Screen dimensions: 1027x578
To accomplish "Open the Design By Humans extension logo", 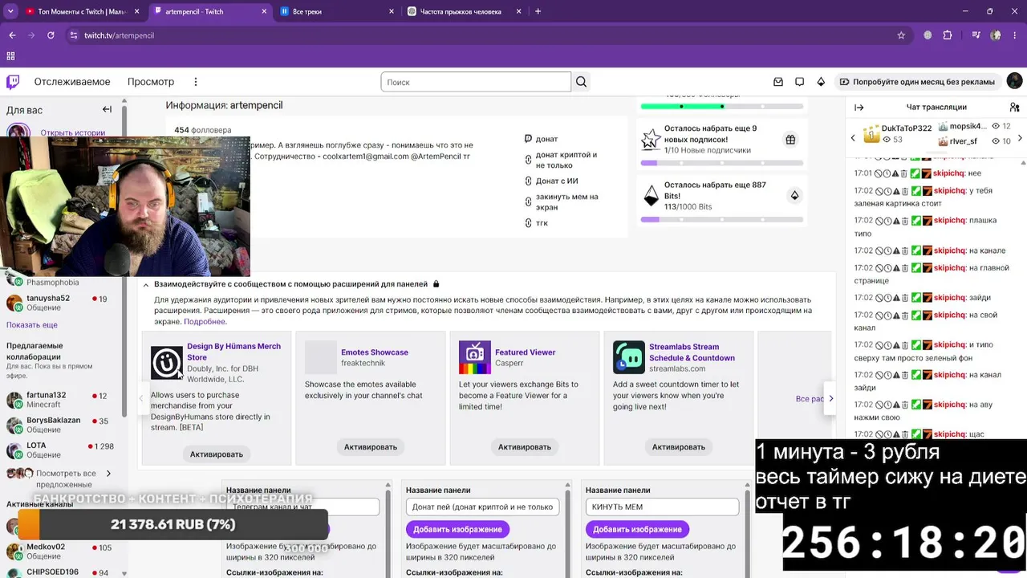I will point(167,363).
